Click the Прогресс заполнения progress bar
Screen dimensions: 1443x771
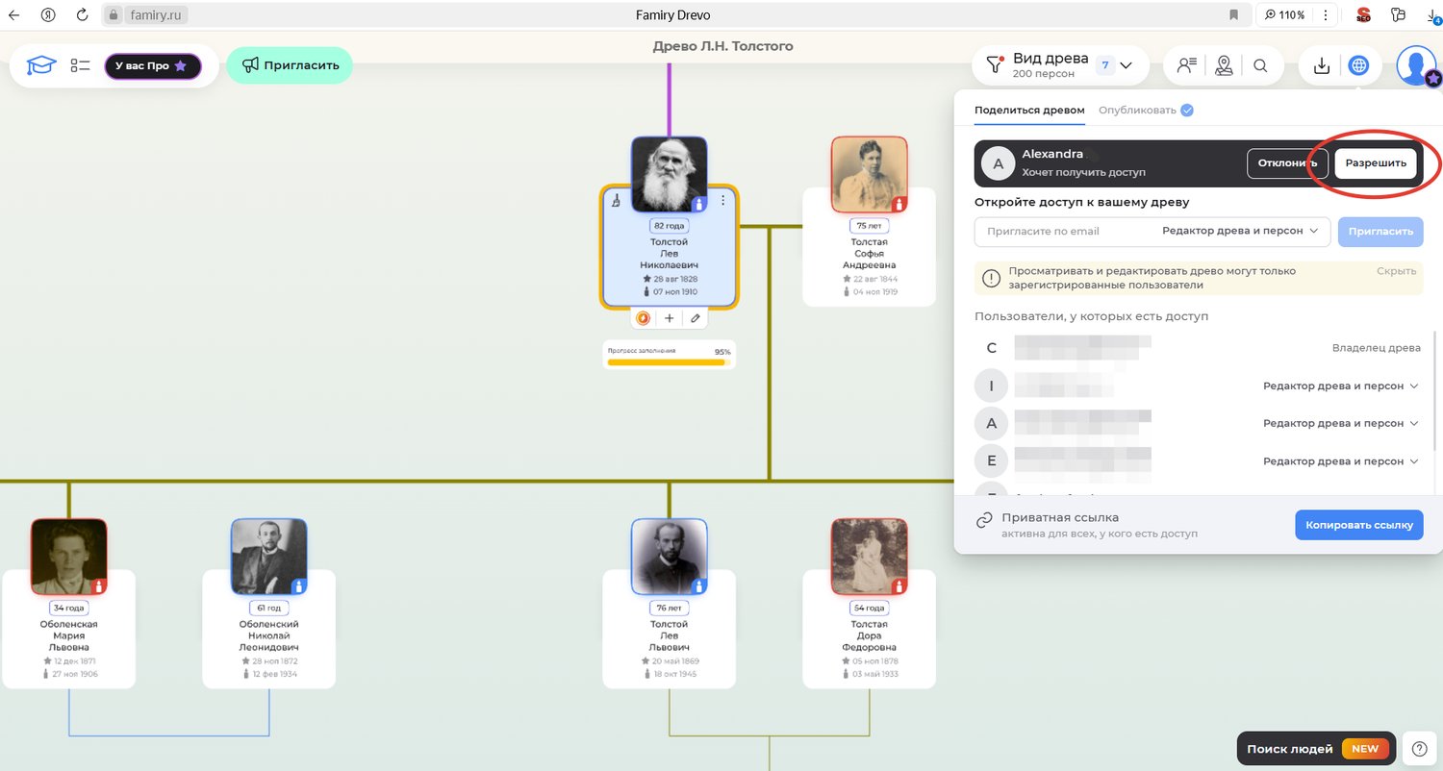pyautogui.click(x=669, y=361)
